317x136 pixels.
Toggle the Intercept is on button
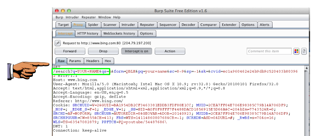137,51
